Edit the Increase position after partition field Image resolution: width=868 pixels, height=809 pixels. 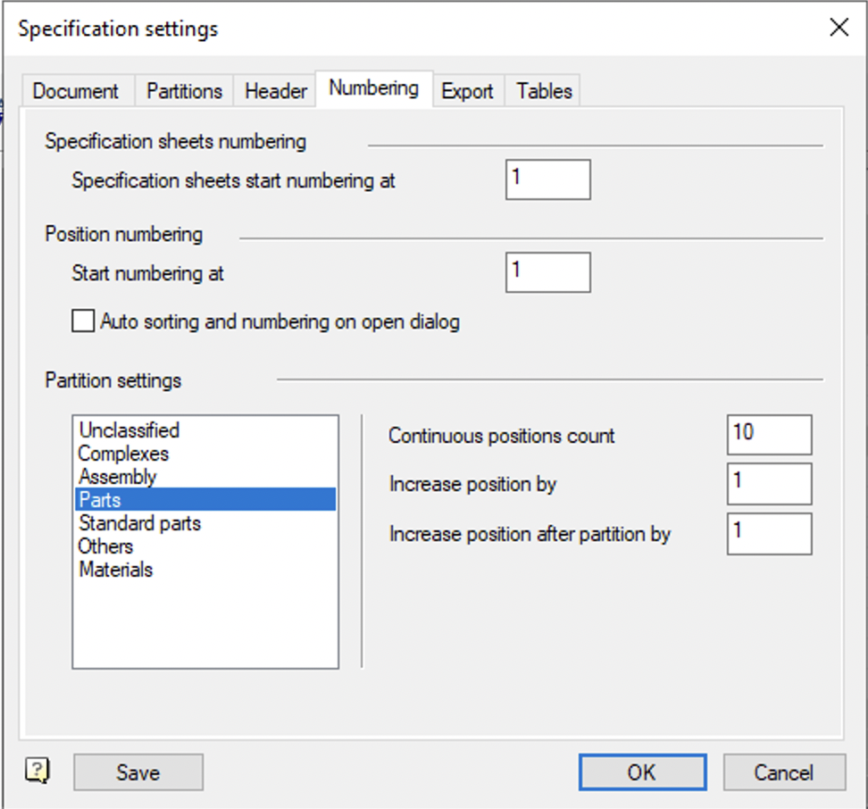(769, 533)
